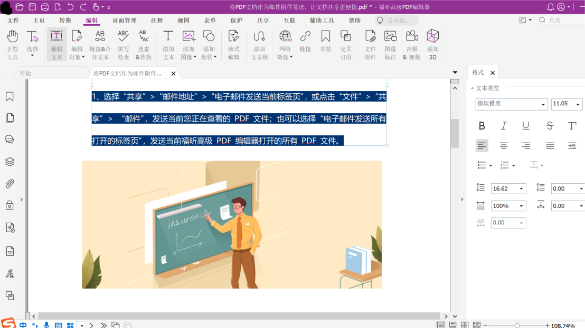
Task: Open Search & Replace (搜索&替换) tool
Action: tap(144, 44)
